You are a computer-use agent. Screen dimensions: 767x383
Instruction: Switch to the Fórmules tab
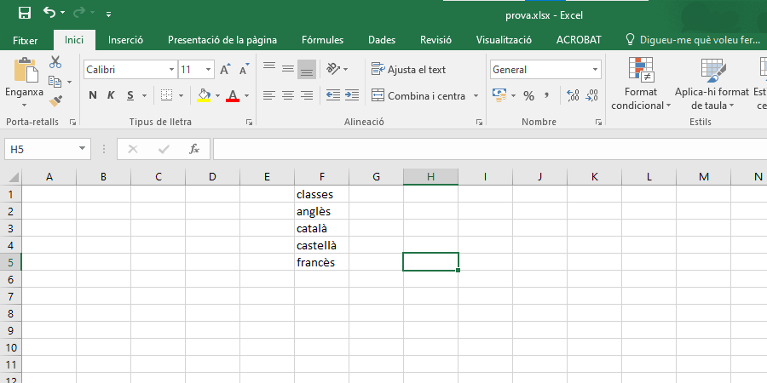point(322,40)
